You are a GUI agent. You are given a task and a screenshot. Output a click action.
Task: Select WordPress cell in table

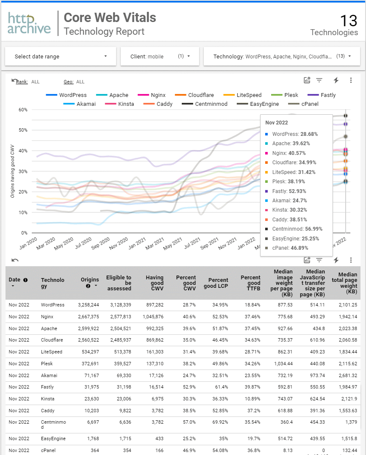click(x=53, y=305)
